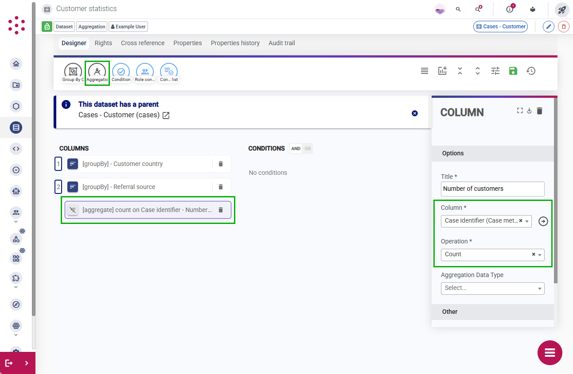Delete the Customer country column
573x374 pixels.
(x=221, y=164)
